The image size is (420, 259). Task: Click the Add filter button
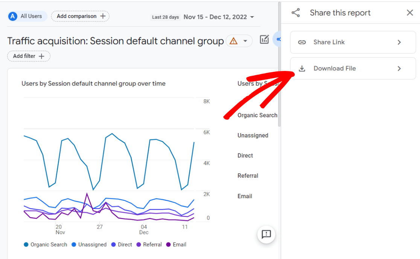[x=29, y=56]
